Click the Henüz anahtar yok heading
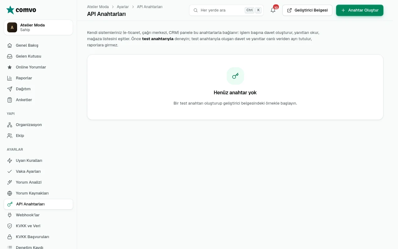The width and height of the screenshot is (398, 249). [x=235, y=93]
